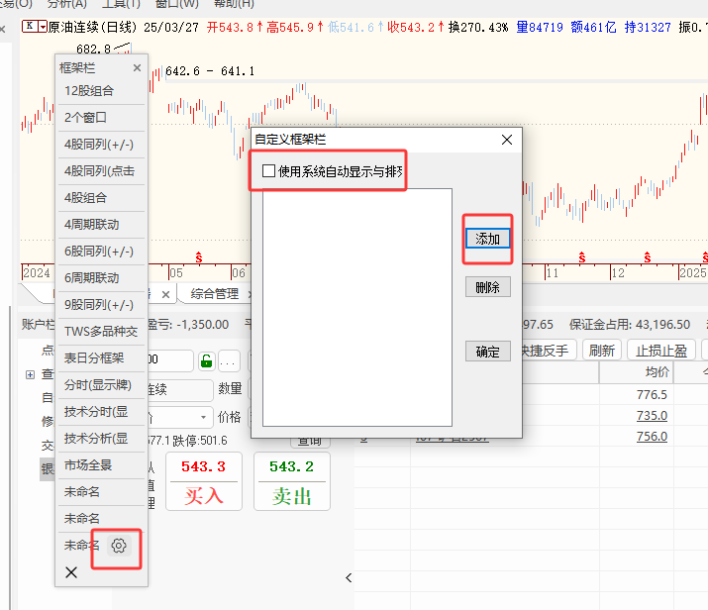Click the green lock icon
Viewport: 708px width, 610px height.
pyautogui.click(x=206, y=360)
